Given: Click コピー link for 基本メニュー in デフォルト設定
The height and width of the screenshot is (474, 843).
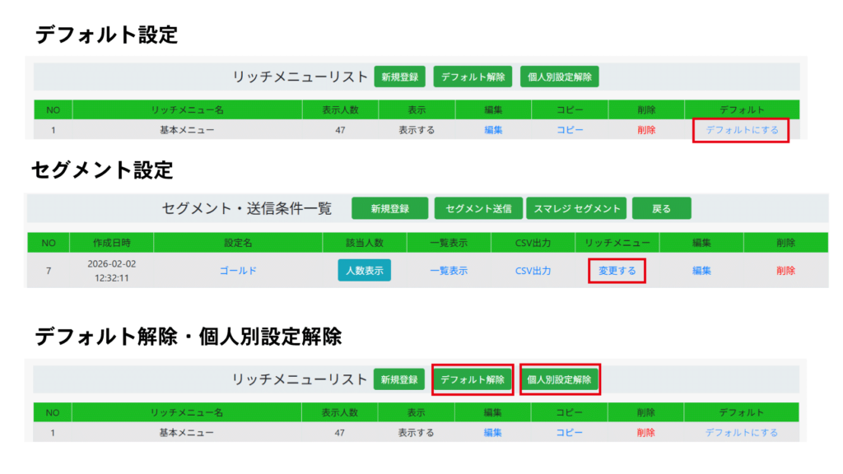Looking at the screenshot, I should [x=570, y=130].
